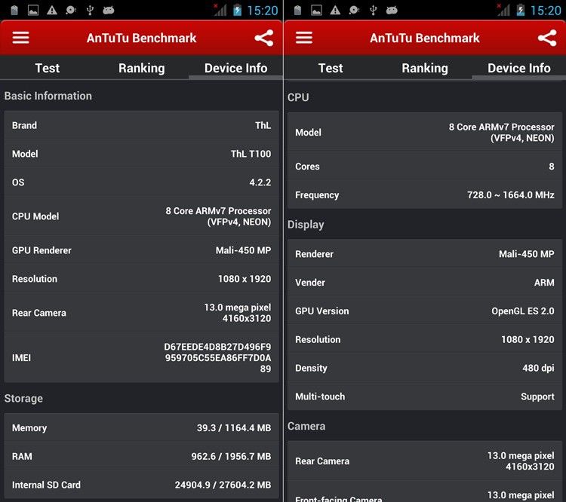The height and width of the screenshot is (502, 566).
Task: Tap the GPU Renderer row
Action: (142, 250)
